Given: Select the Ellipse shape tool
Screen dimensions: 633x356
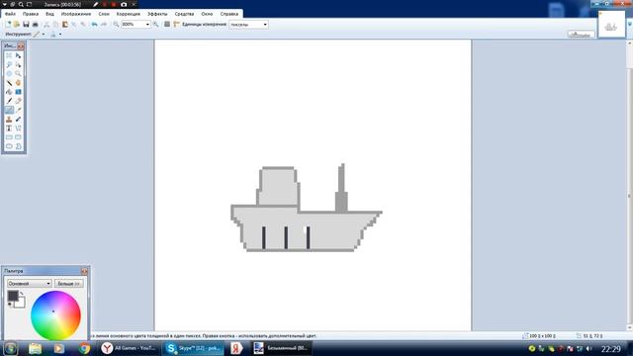Looking at the screenshot, I should [9, 146].
